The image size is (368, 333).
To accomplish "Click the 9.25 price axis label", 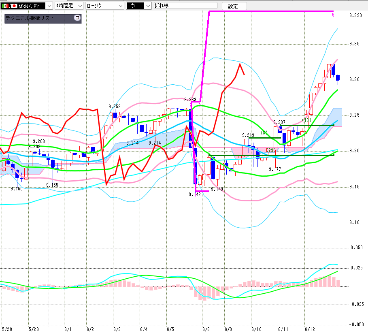I will 354,115.
